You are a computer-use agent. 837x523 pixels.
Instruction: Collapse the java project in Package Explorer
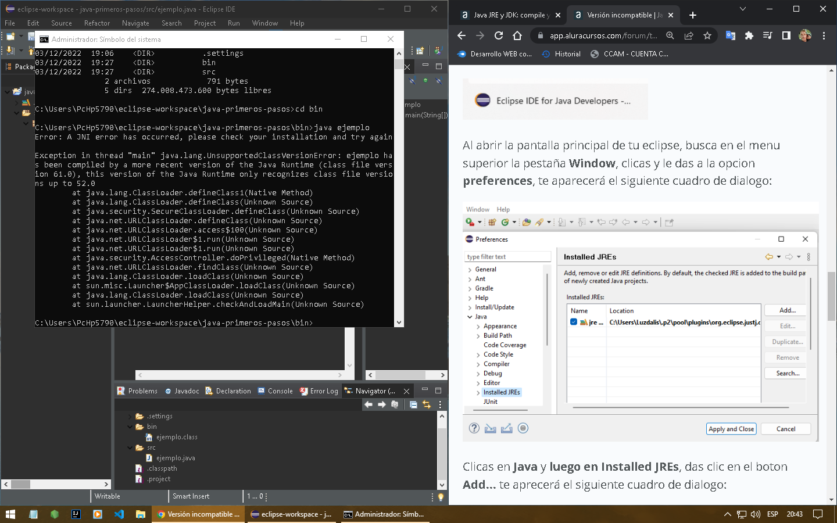[x=7, y=92]
